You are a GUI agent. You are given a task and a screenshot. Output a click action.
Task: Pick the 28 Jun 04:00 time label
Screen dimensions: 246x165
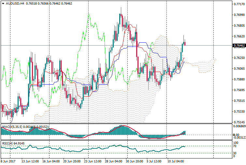tap(113, 161)
